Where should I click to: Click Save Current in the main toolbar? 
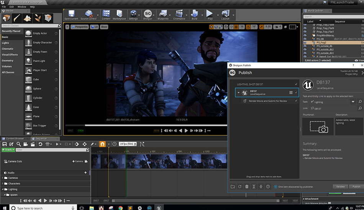point(71,15)
